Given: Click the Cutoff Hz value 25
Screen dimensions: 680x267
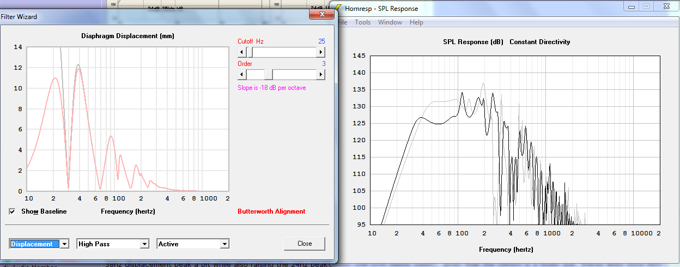Looking at the screenshot, I should click(321, 41).
